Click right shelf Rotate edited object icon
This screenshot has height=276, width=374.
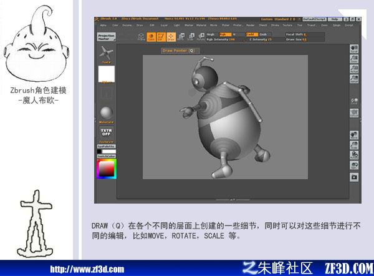click(x=354, y=155)
